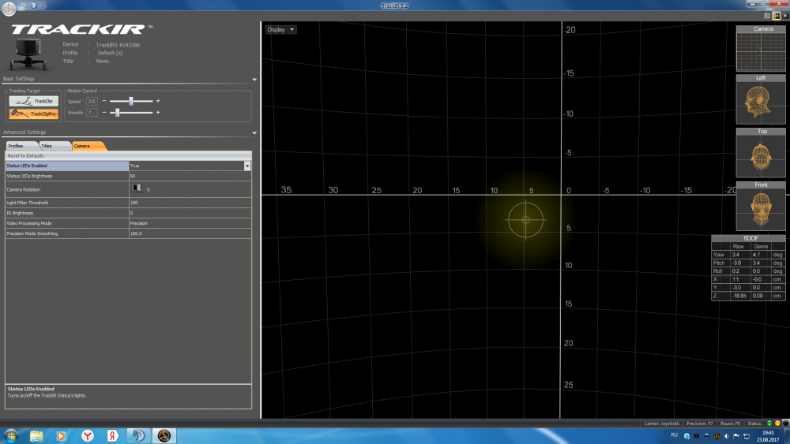The image size is (790, 444).
Task: Open the Camera view thumbnail
Action: [x=762, y=50]
